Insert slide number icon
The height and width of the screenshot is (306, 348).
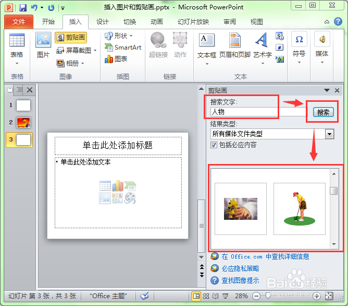pyautogui.click(x=280, y=48)
